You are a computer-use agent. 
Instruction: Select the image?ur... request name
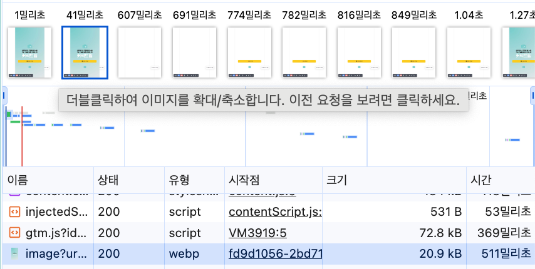[x=56, y=254]
